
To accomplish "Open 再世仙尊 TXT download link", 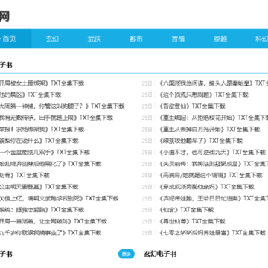I will pyautogui.click(x=193, y=221).
